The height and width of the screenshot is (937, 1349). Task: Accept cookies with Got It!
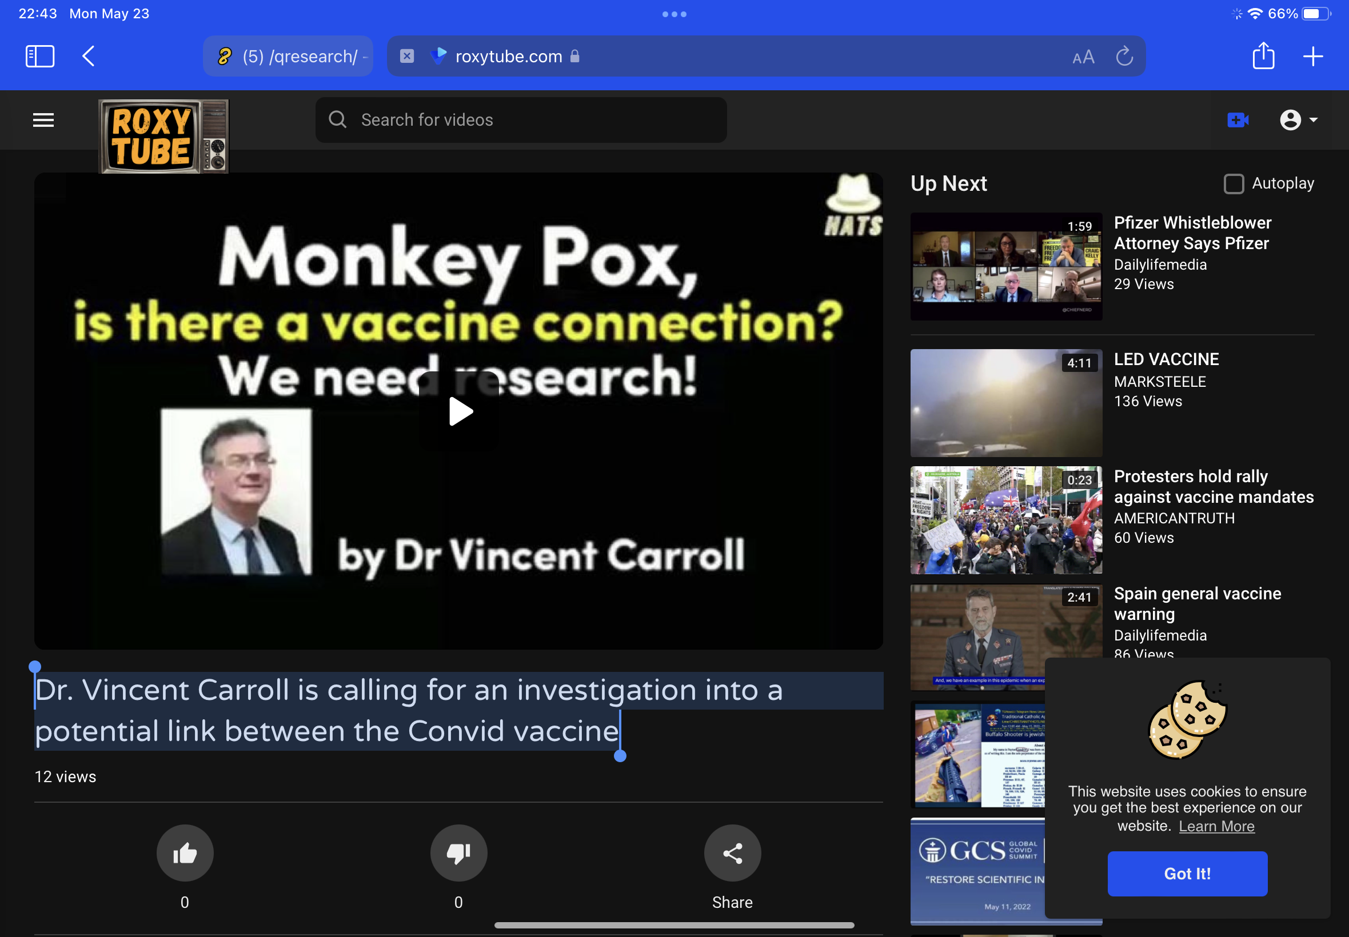(x=1187, y=874)
